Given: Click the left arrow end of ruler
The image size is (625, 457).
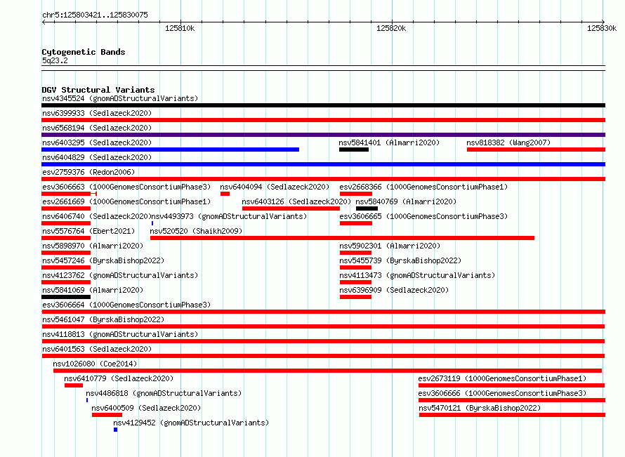Looking at the screenshot, I should [x=44, y=22].
